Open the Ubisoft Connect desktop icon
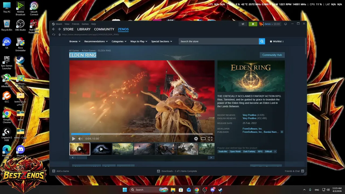345x194 pixels. click(x=34, y=9)
